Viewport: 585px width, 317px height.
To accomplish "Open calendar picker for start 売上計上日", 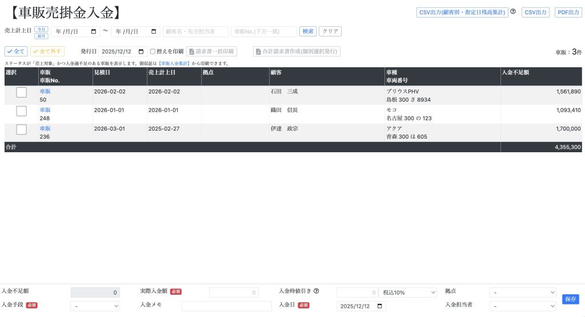I will tap(93, 31).
